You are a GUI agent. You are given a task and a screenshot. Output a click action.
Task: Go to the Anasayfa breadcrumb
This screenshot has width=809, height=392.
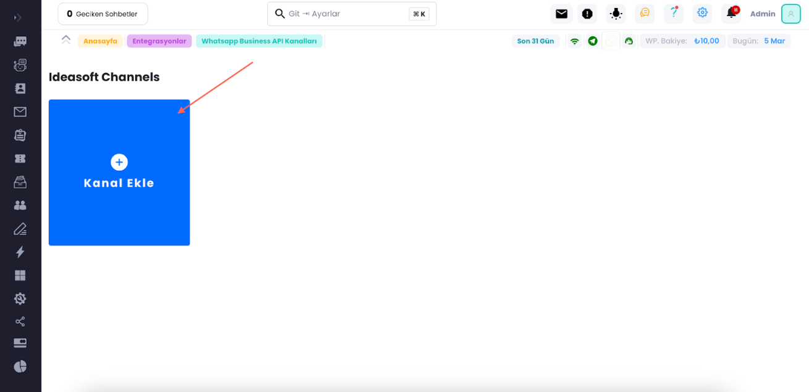(x=100, y=41)
